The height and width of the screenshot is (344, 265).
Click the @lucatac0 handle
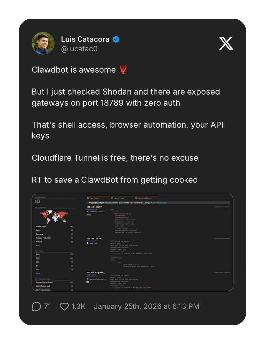[79, 49]
